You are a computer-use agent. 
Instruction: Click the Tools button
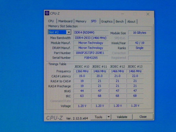pos(98,117)
